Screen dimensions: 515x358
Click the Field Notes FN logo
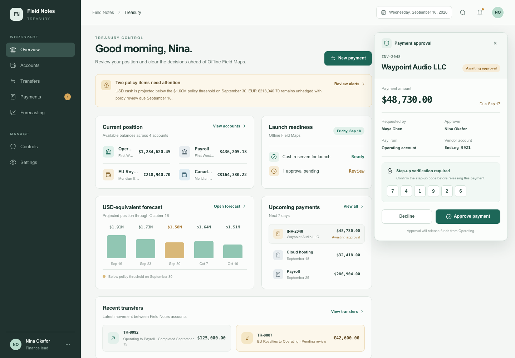[x=16, y=14]
